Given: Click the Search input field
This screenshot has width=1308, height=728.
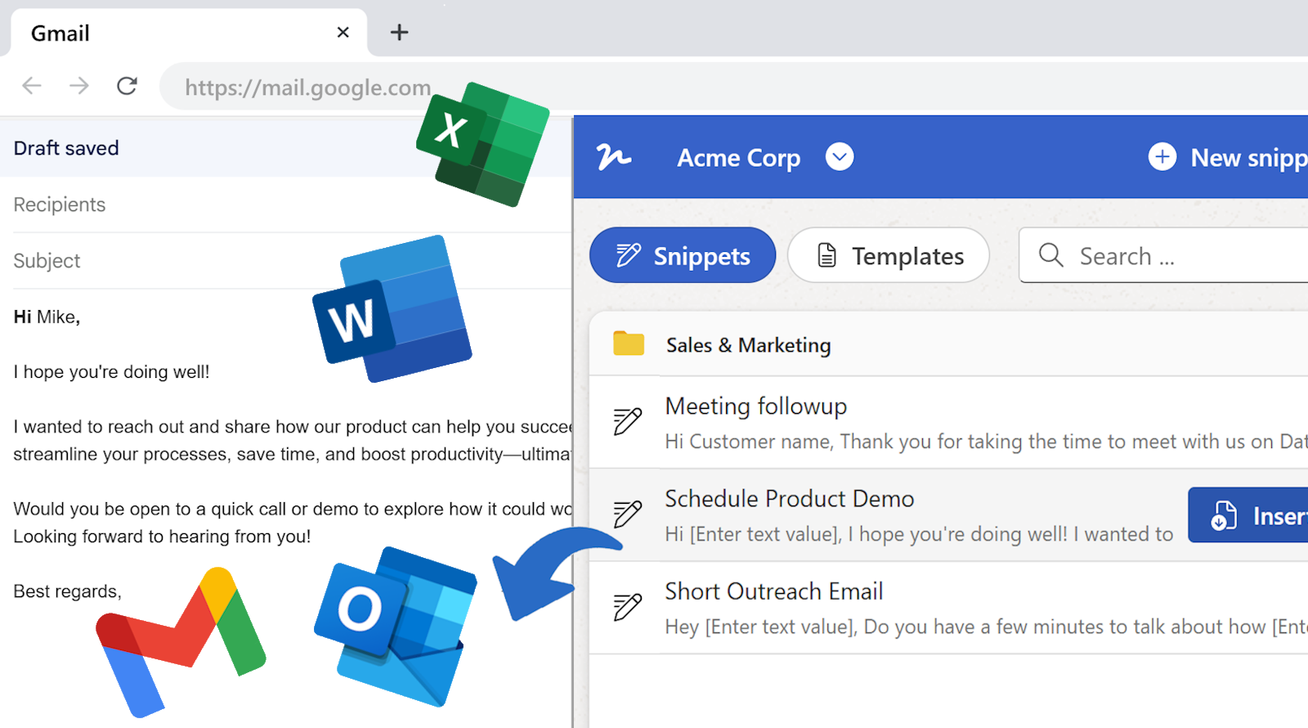Looking at the screenshot, I should 1163,255.
